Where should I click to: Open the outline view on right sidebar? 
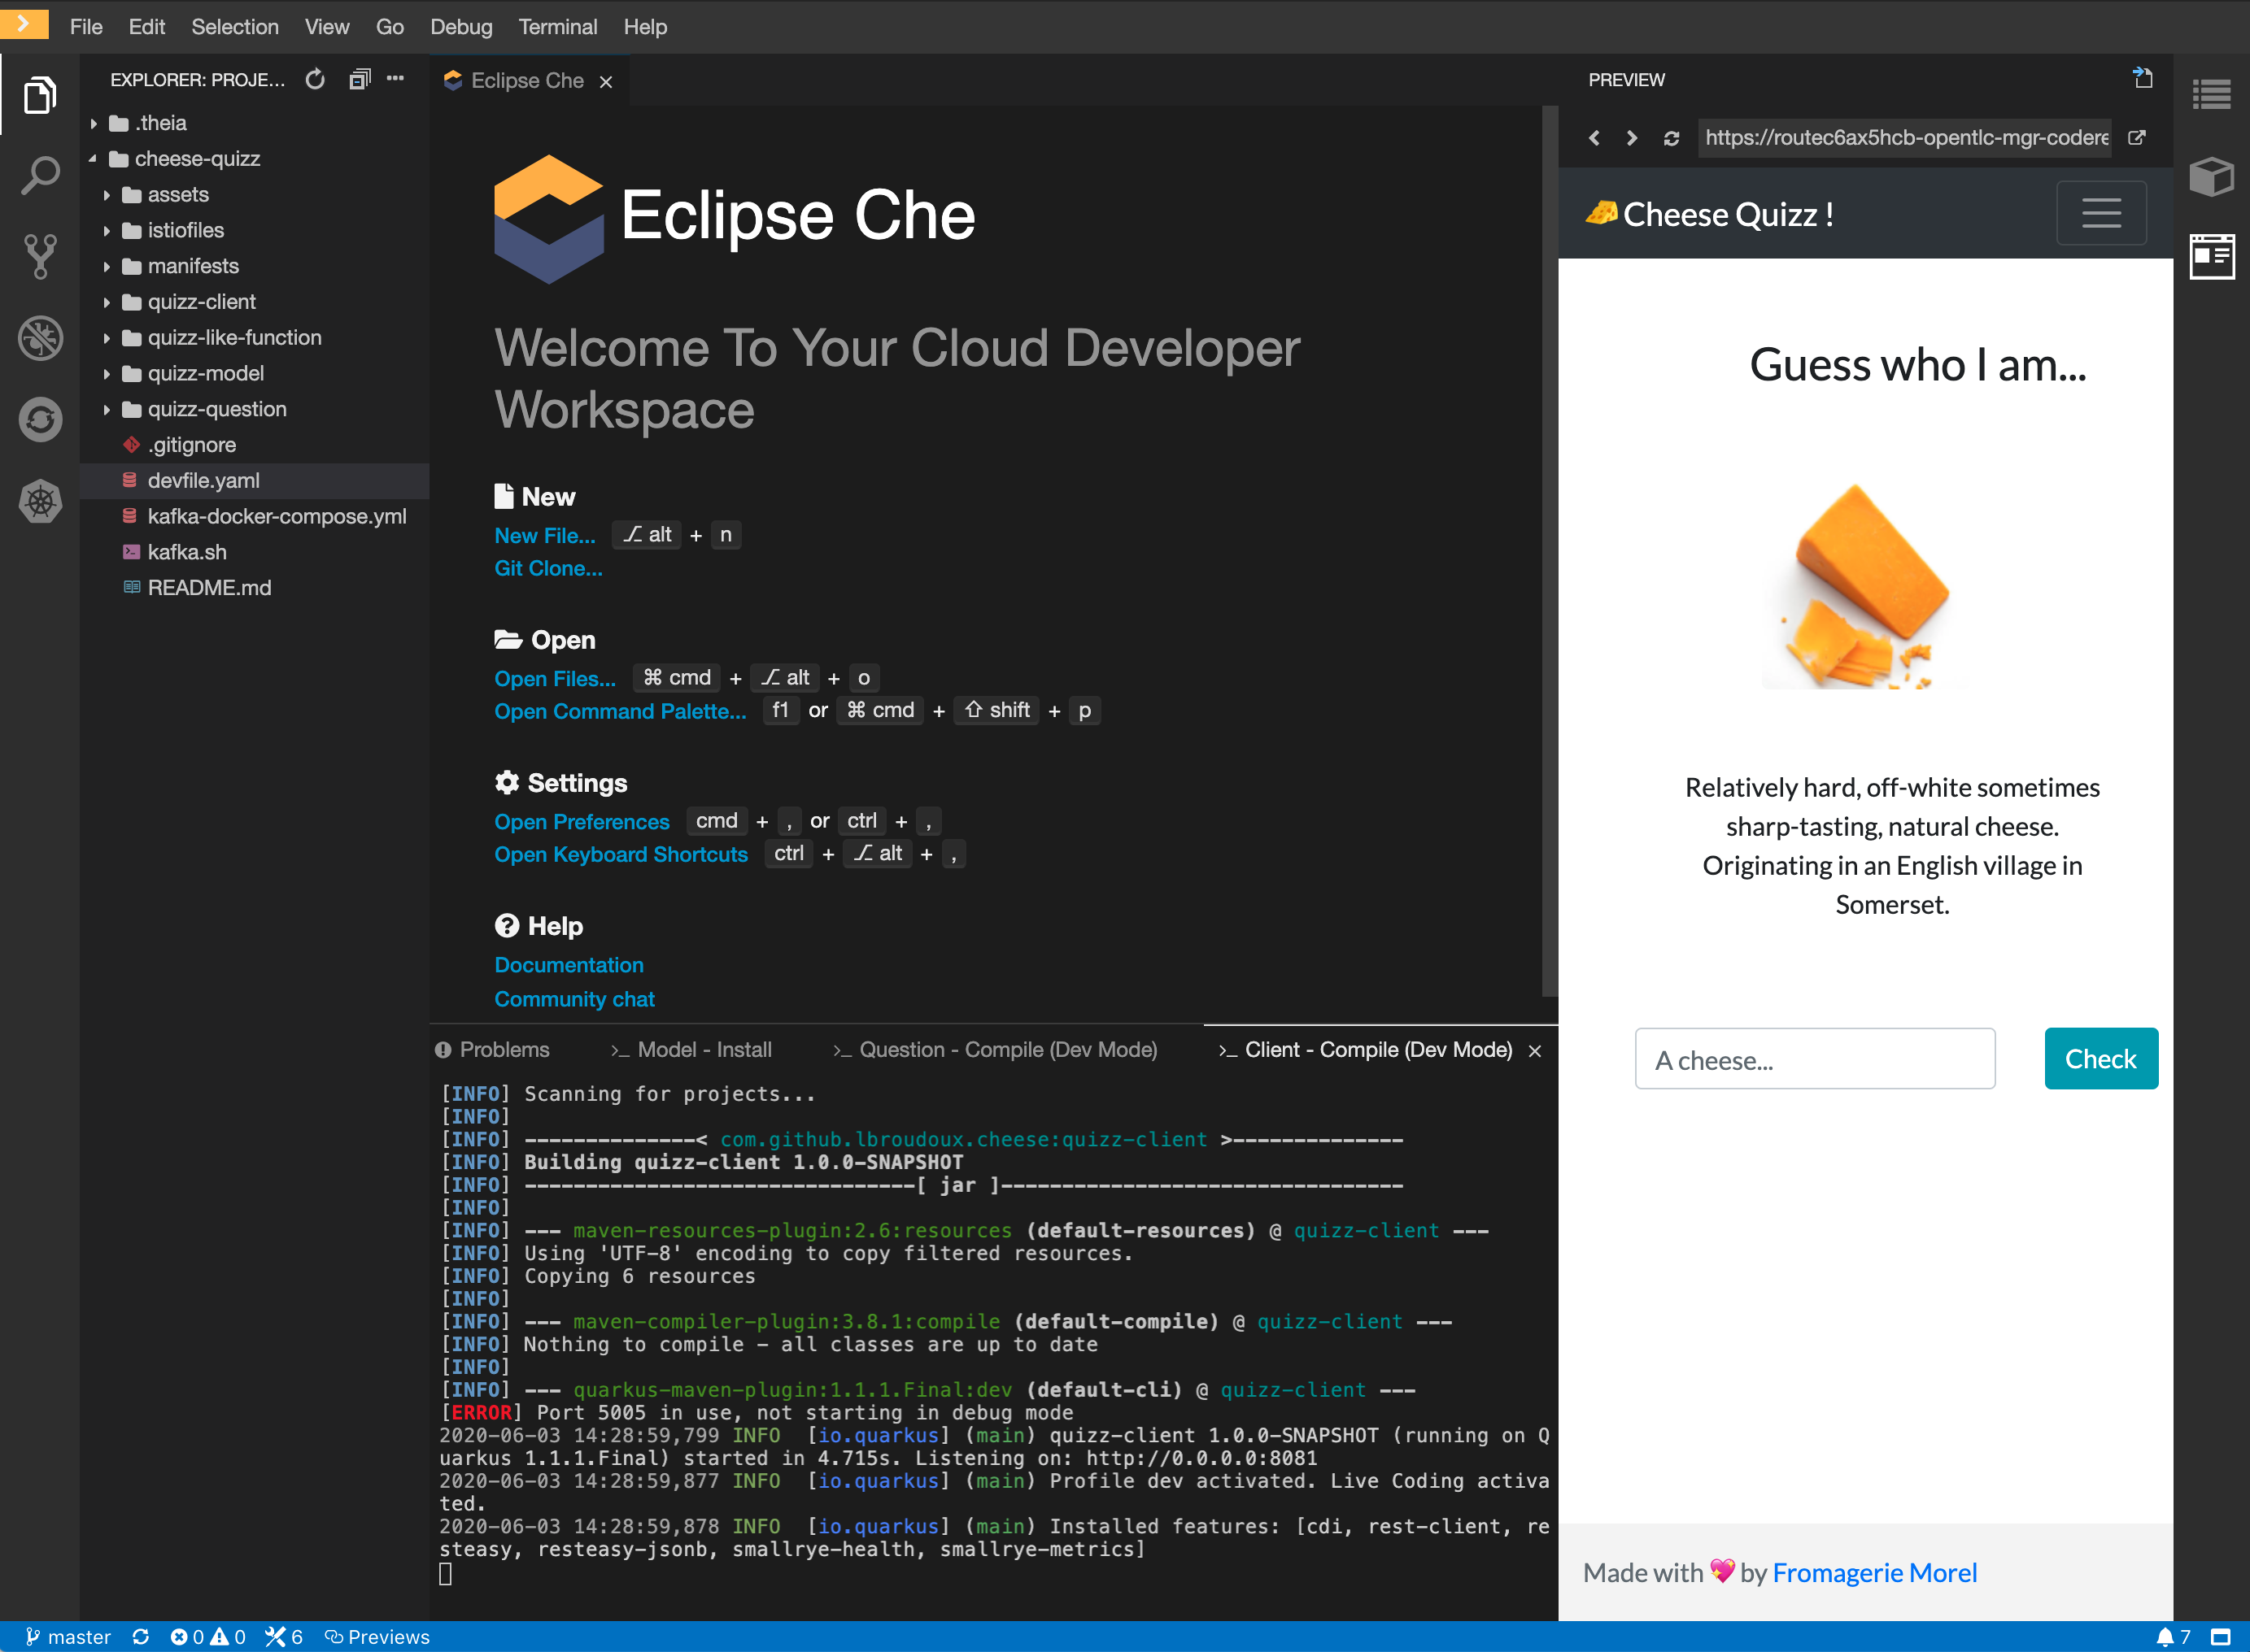(x=2211, y=95)
